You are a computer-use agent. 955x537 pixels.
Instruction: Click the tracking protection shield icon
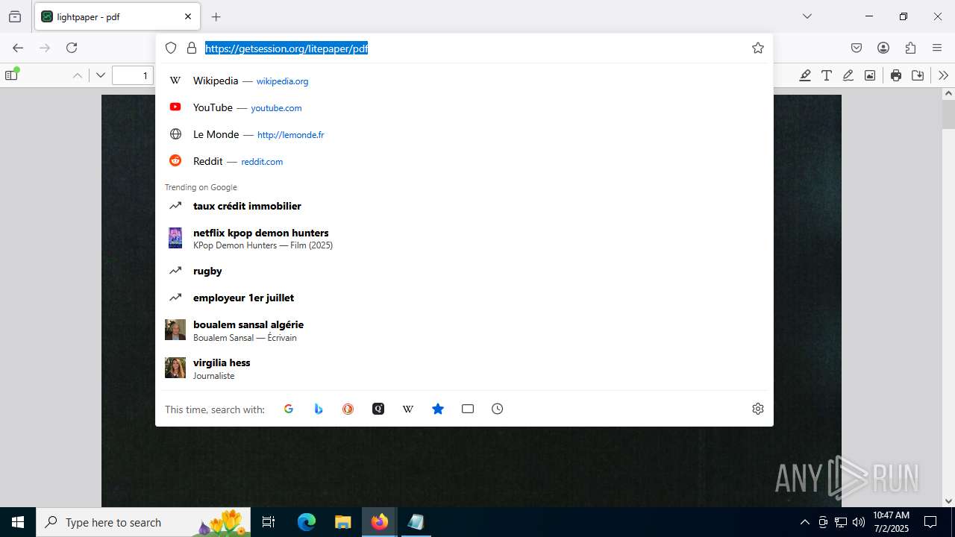171,48
